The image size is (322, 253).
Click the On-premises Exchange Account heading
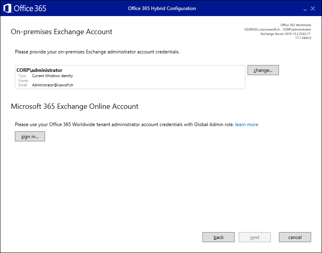click(x=62, y=32)
